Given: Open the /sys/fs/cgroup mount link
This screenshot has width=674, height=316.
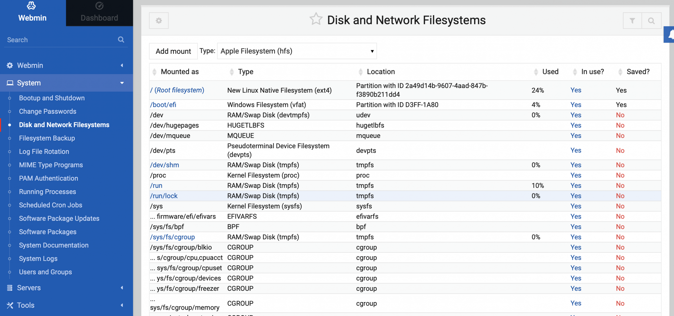Looking at the screenshot, I should click(x=172, y=237).
